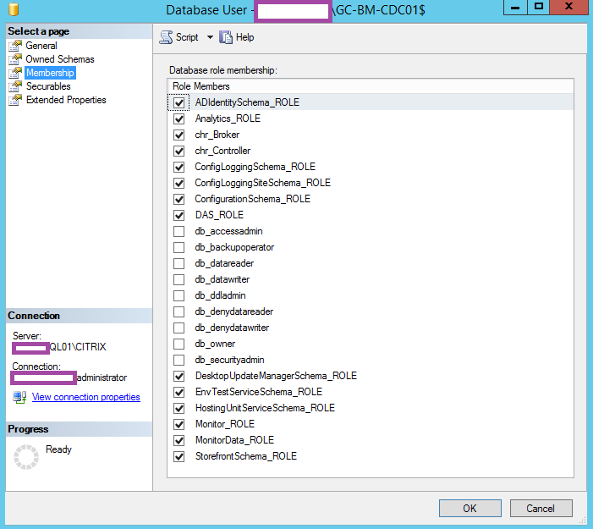
Task: Open the Owned Schemas page
Action: 60,59
